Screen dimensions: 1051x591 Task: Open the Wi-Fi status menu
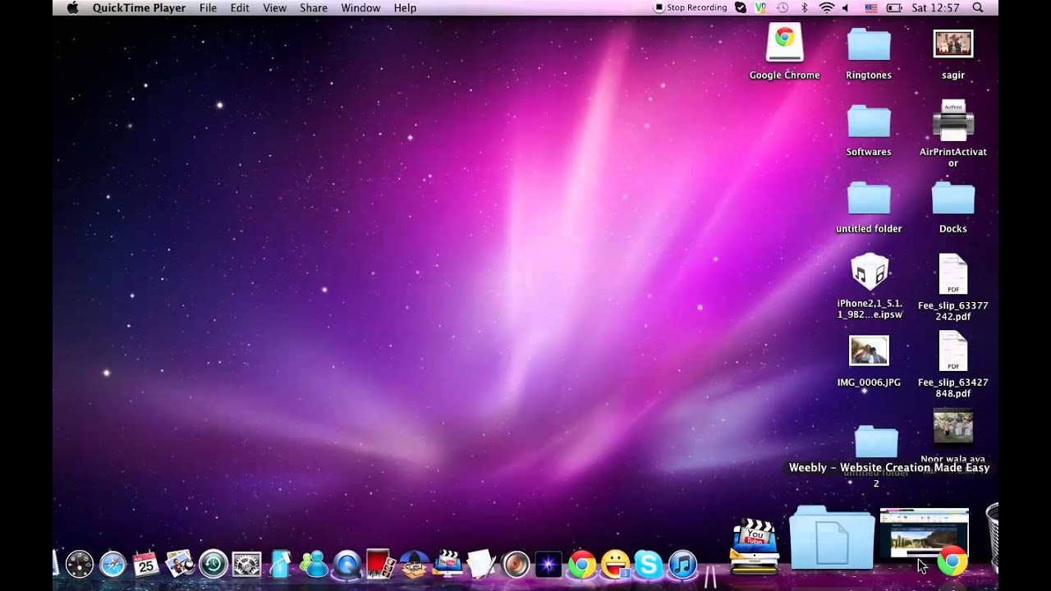826,7
